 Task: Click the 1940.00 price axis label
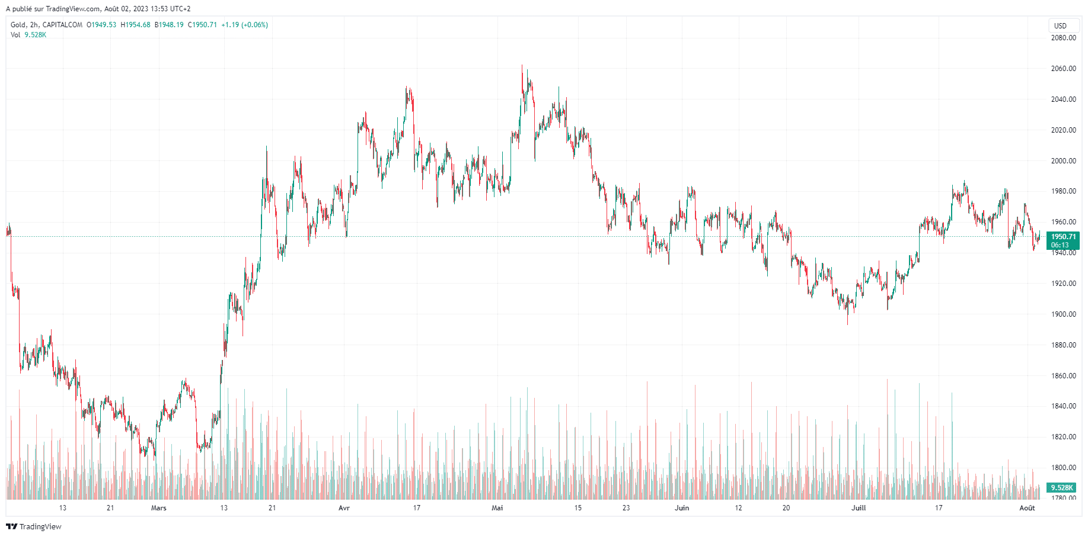coord(1064,253)
